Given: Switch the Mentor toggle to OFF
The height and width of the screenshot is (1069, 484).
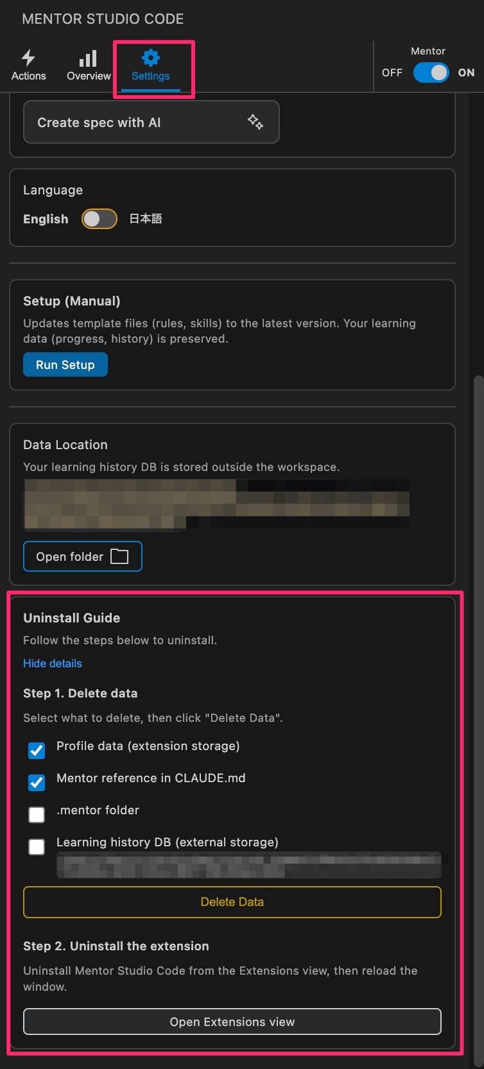Looking at the screenshot, I should [431, 73].
